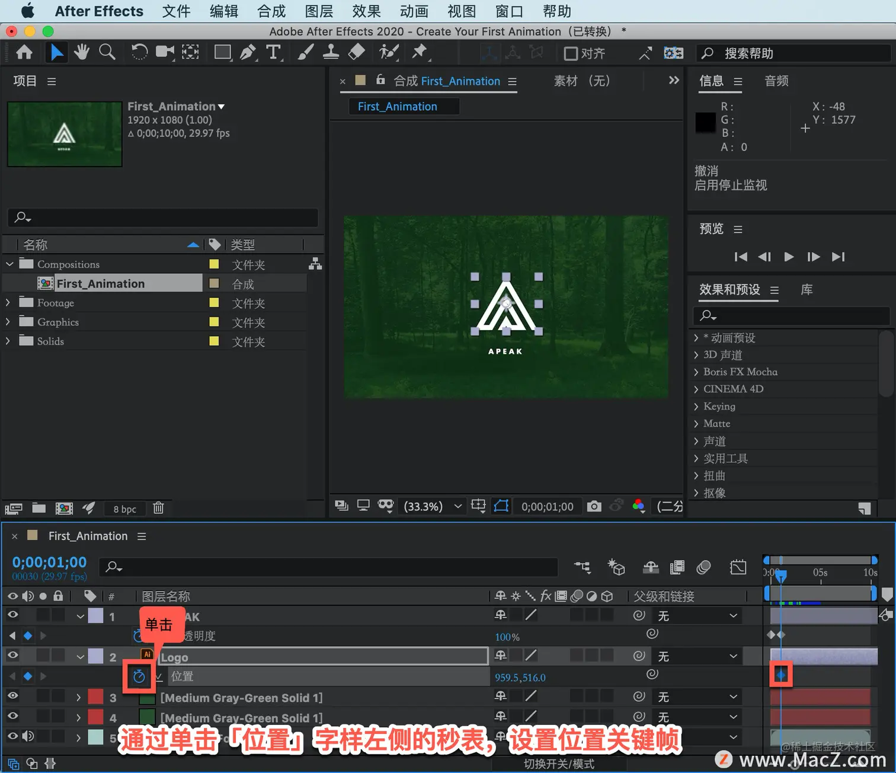Click the composition mini-flowchart icon
Image resolution: width=896 pixels, height=773 pixels.
click(583, 567)
